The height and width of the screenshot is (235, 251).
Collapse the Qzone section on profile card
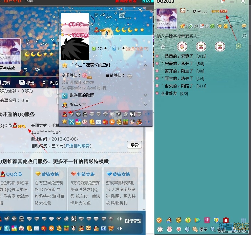click(145, 65)
